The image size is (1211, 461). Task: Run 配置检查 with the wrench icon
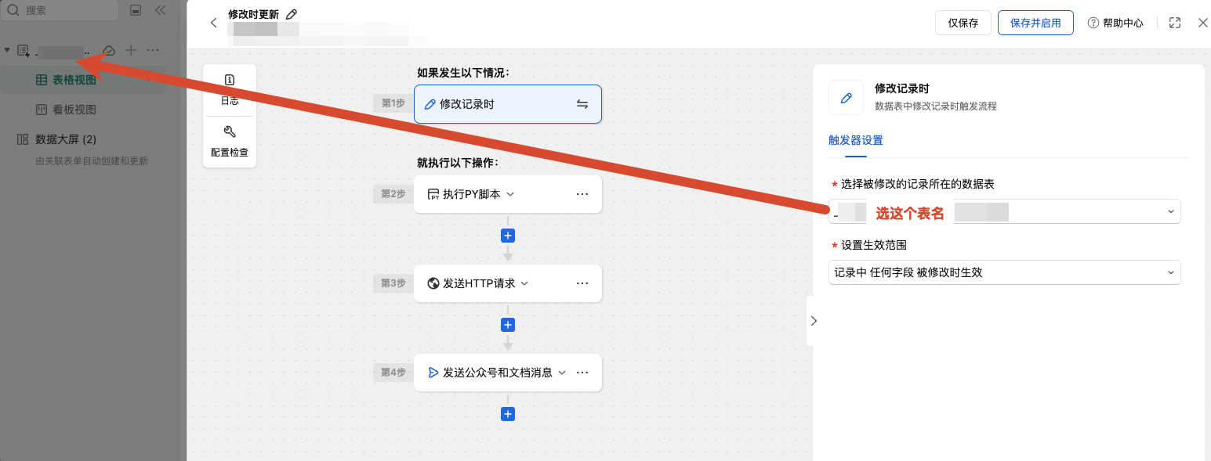pos(230,142)
